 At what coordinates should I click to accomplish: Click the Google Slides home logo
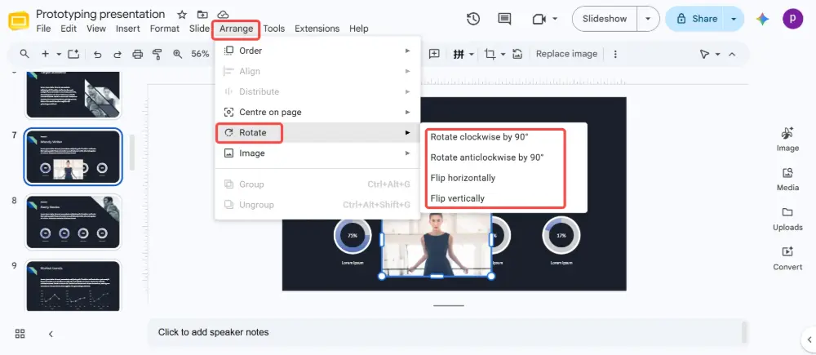click(20, 21)
